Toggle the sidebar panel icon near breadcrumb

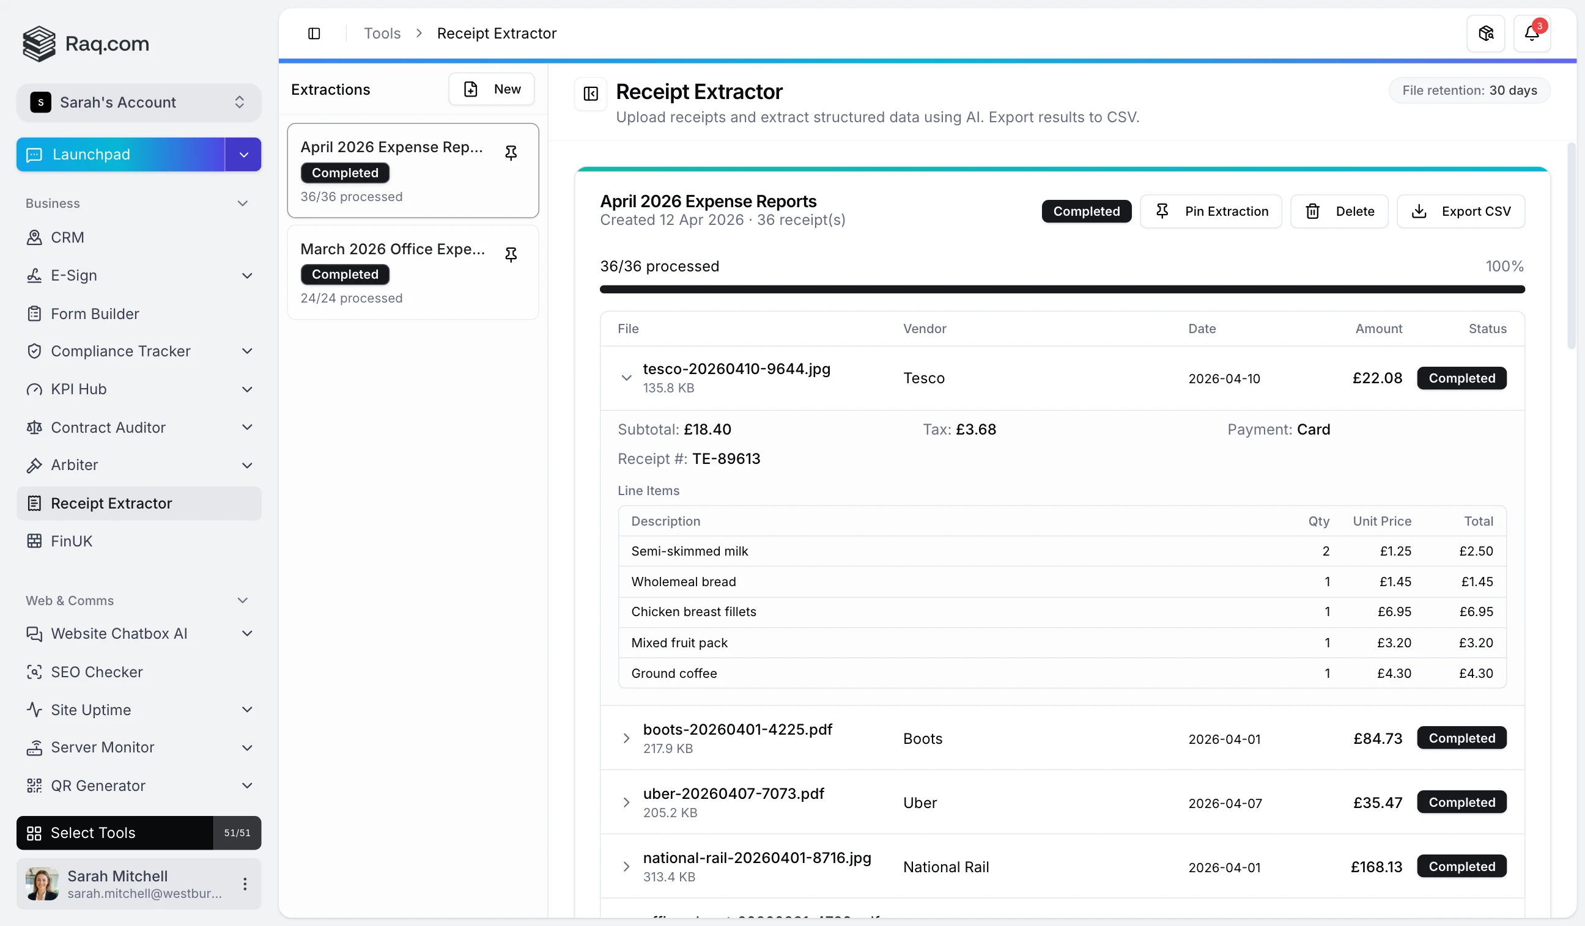tap(314, 34)
